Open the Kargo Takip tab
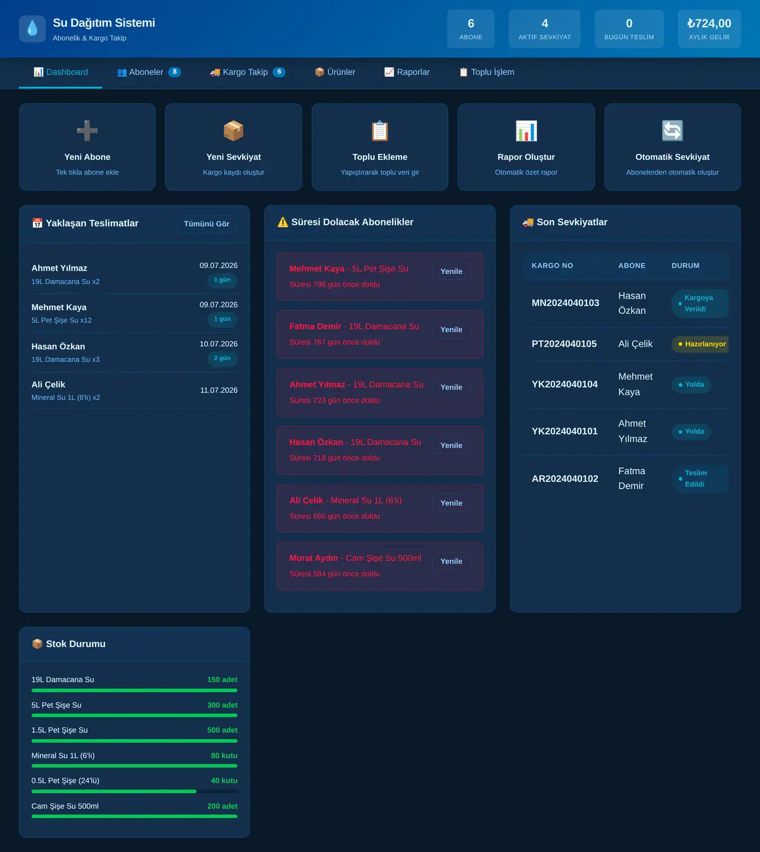This screenshot has height=852, width=760. 248,72
